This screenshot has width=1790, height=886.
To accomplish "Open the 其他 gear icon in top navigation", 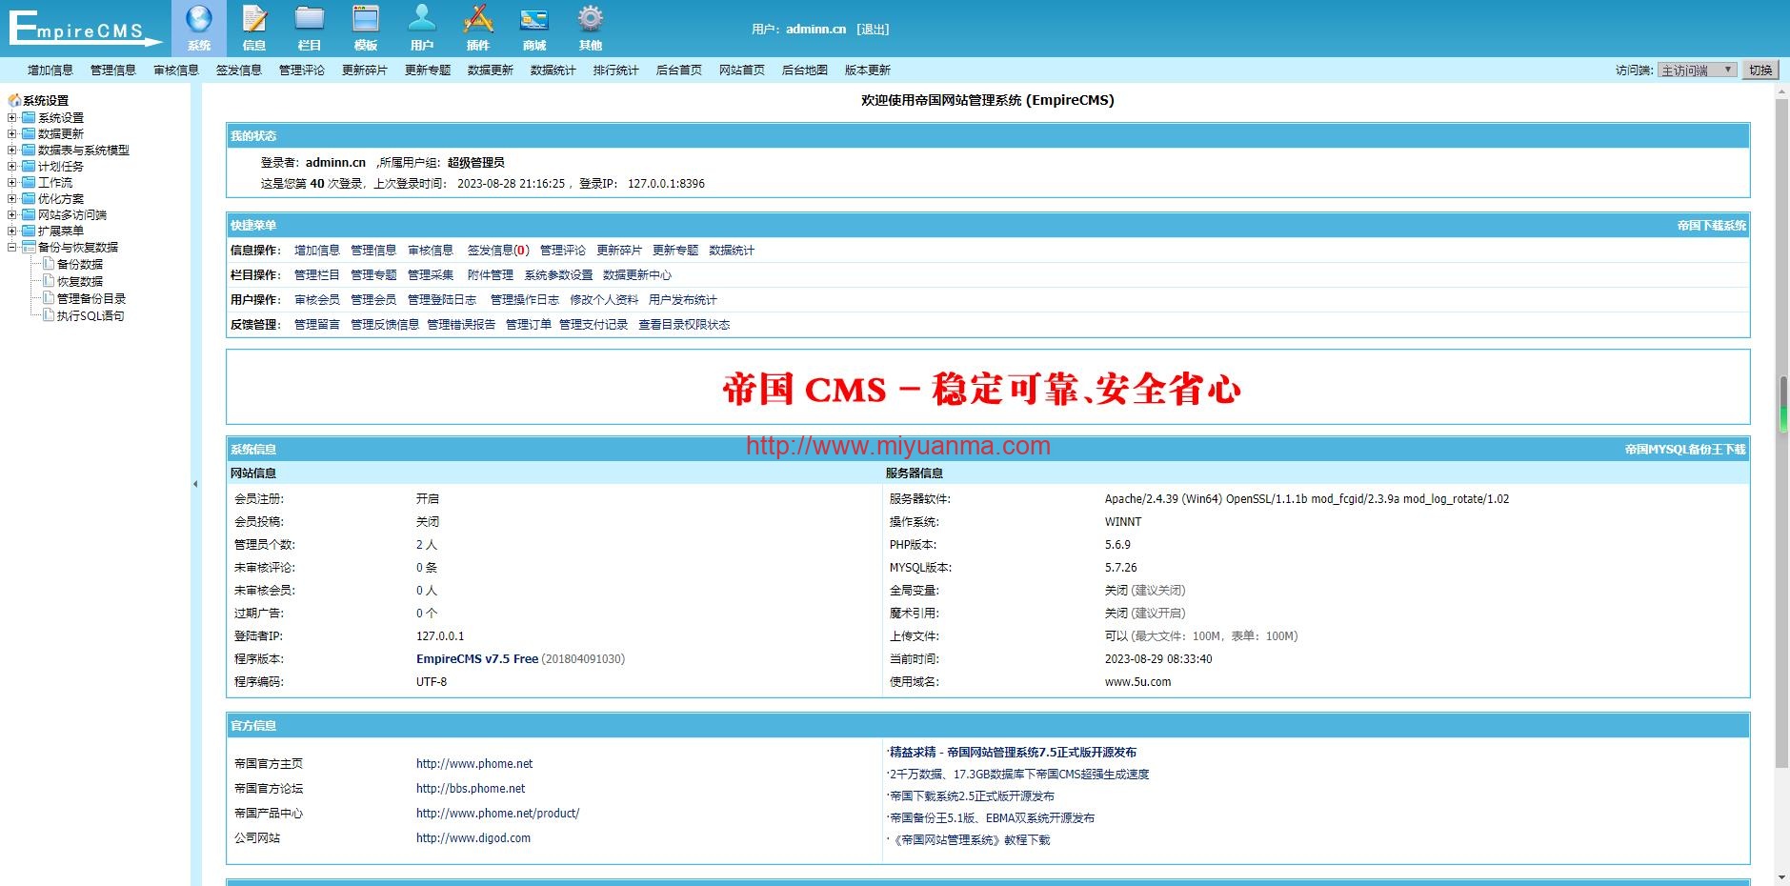I will [x=591, y=19].
